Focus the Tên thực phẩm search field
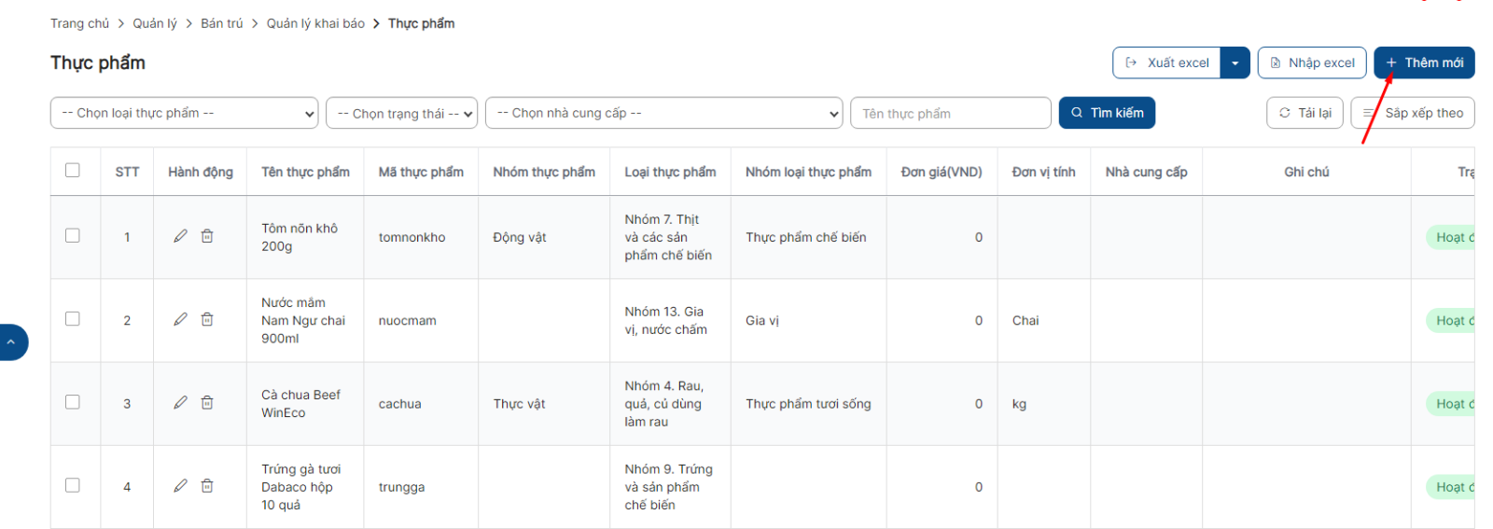 coord(951,113)
